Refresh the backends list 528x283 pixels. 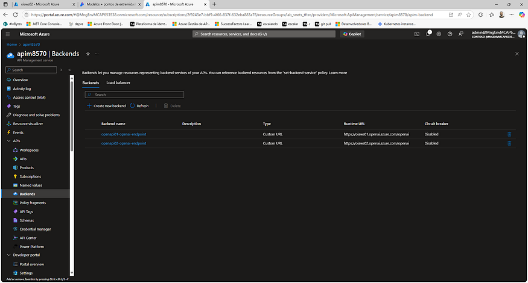[x=139, y=106]
